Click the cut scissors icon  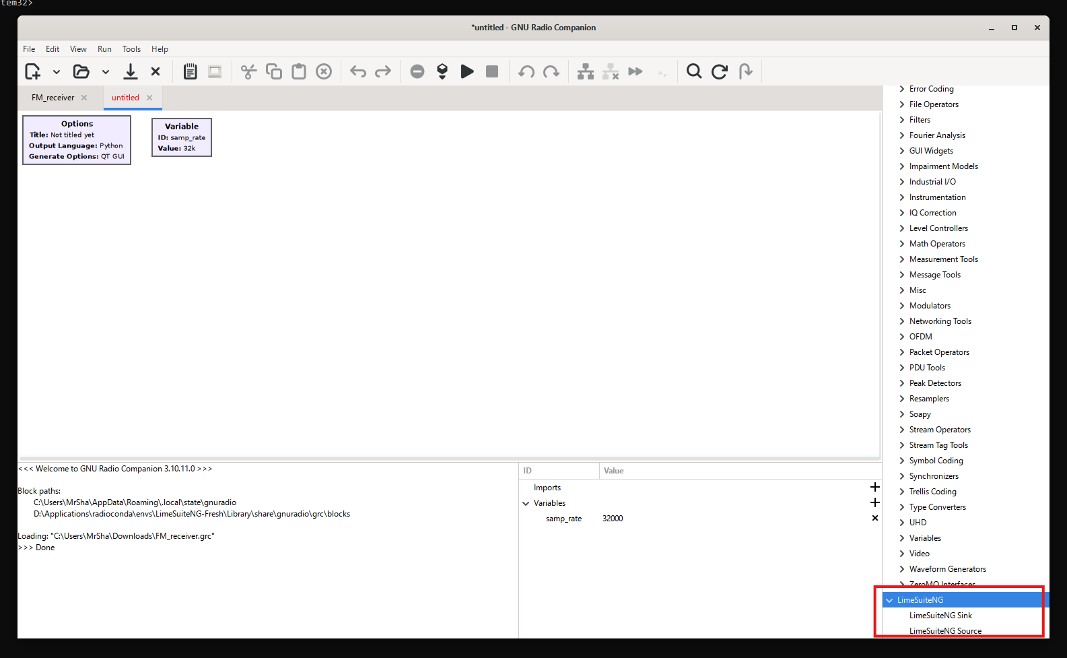[249, 71]
